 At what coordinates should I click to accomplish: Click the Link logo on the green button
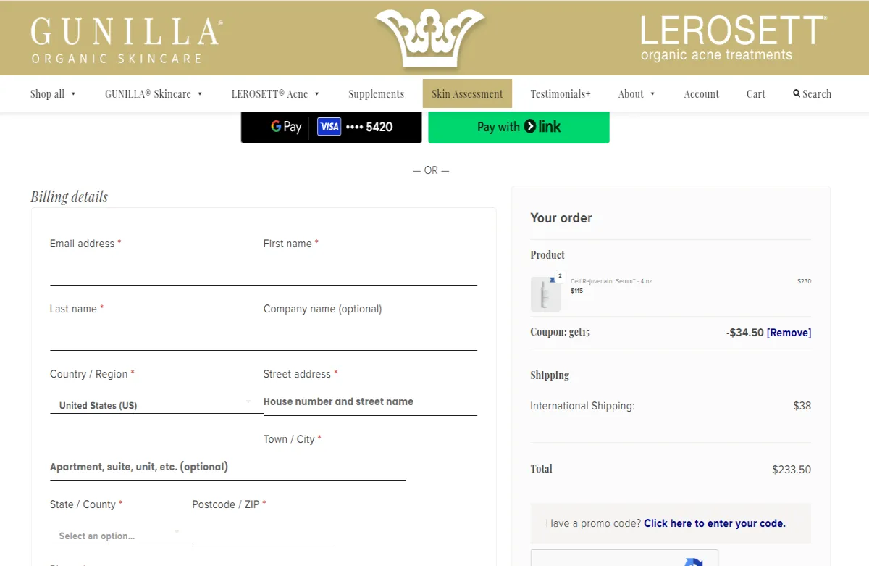tap(533, 126)
